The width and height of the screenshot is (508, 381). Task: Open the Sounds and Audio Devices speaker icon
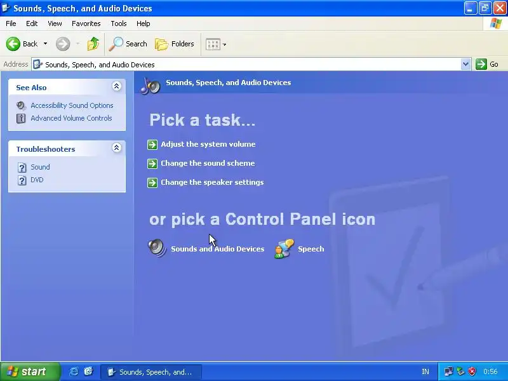click(157, 248)
